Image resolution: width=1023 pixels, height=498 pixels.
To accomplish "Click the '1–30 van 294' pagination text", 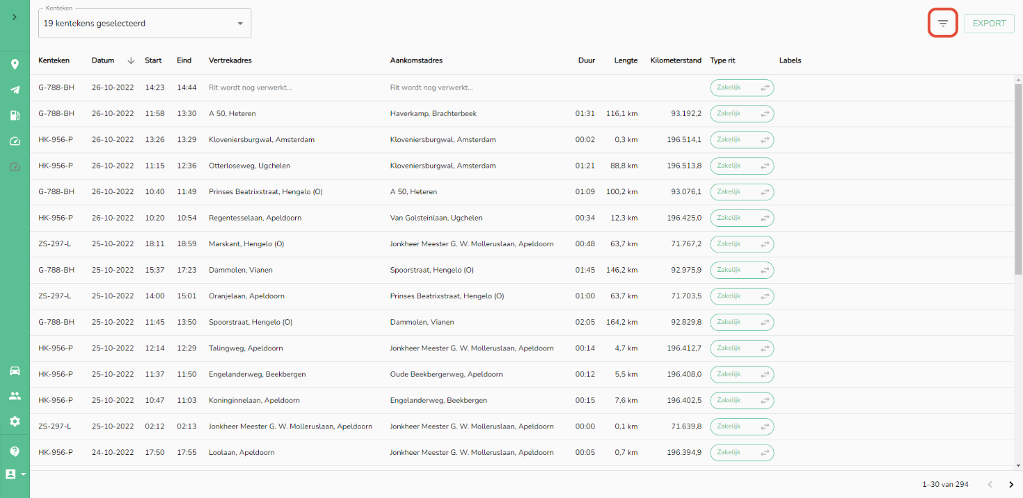I will click(945, 484).
